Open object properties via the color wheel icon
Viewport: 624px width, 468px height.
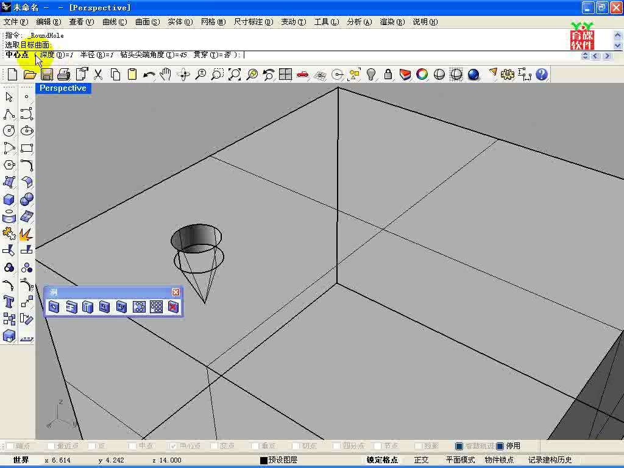tap(422, 74)
